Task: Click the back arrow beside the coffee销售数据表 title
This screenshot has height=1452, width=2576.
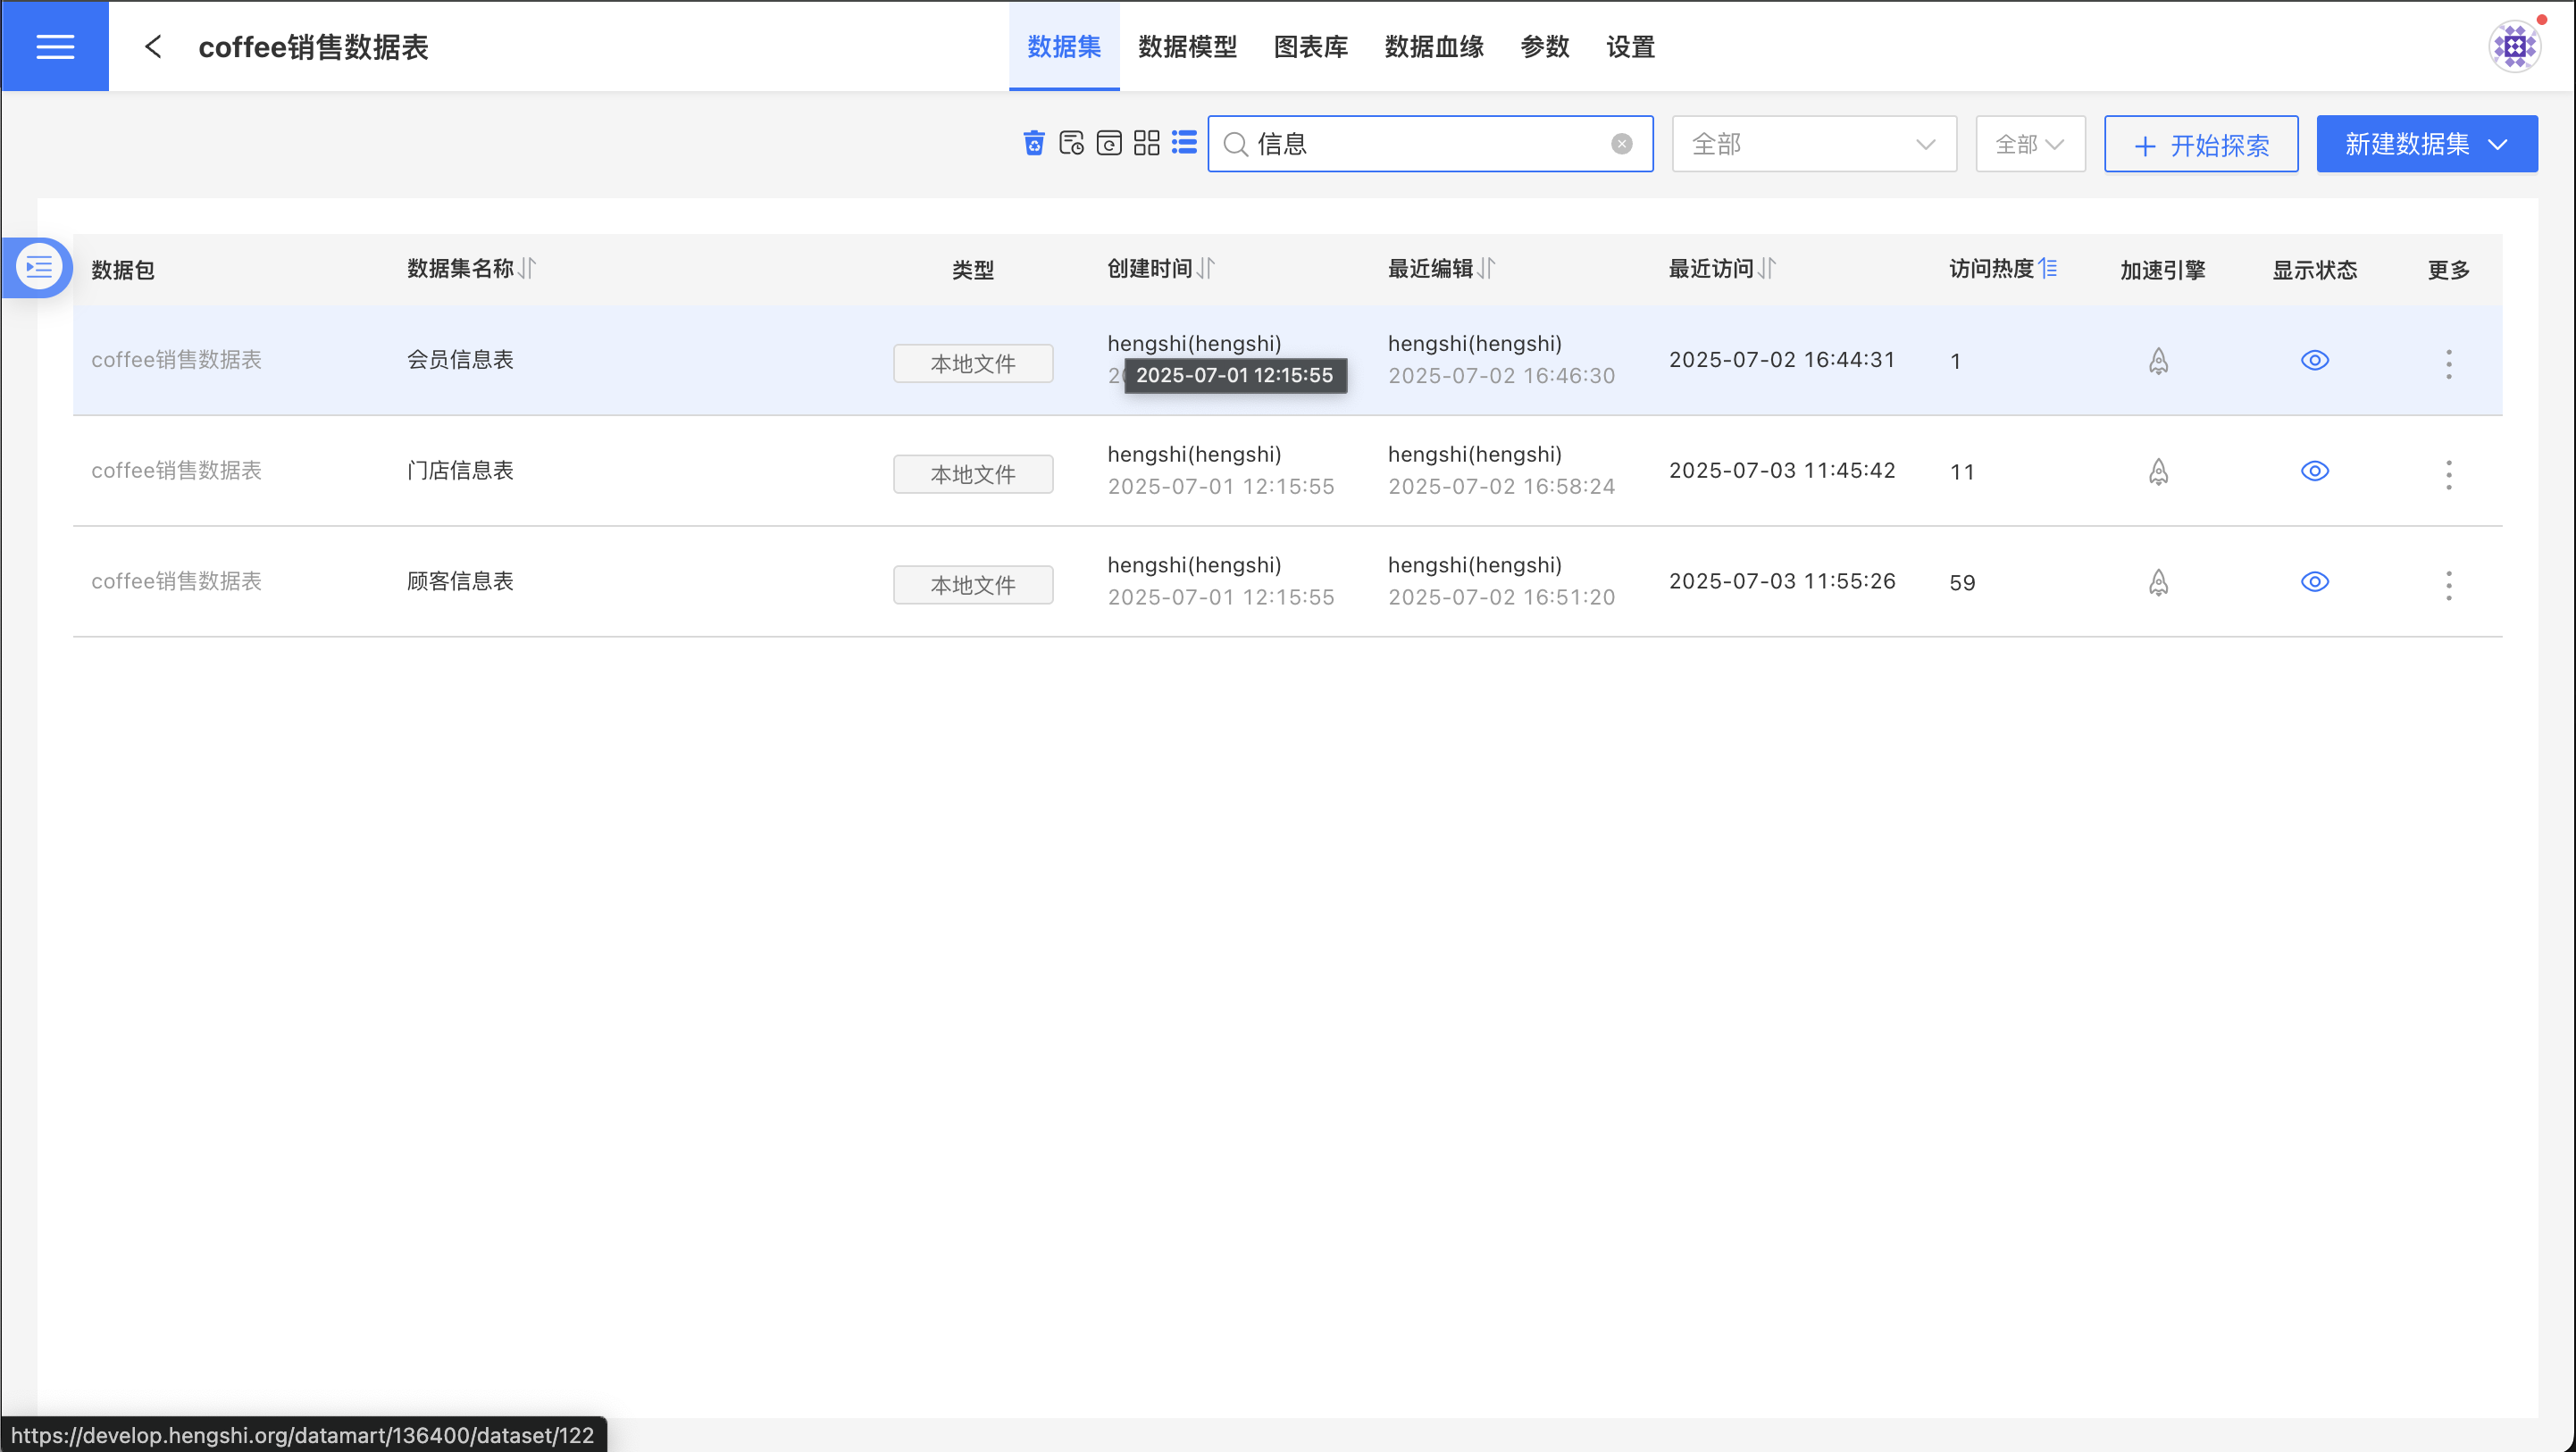Action: (153, 46)
